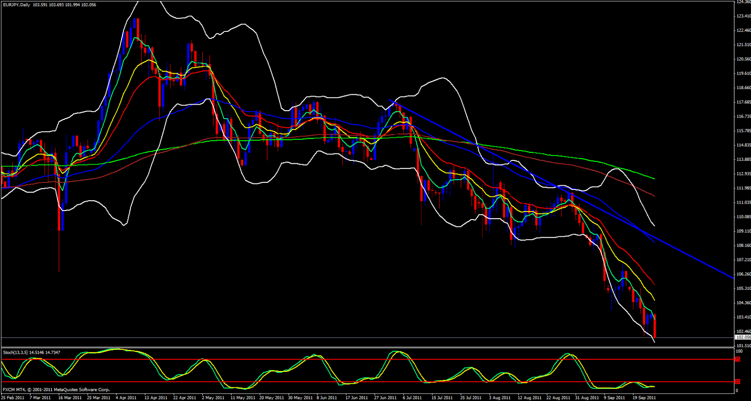
Task: Select the 6 Jul 2011 date marker
Action: (412, 398)
